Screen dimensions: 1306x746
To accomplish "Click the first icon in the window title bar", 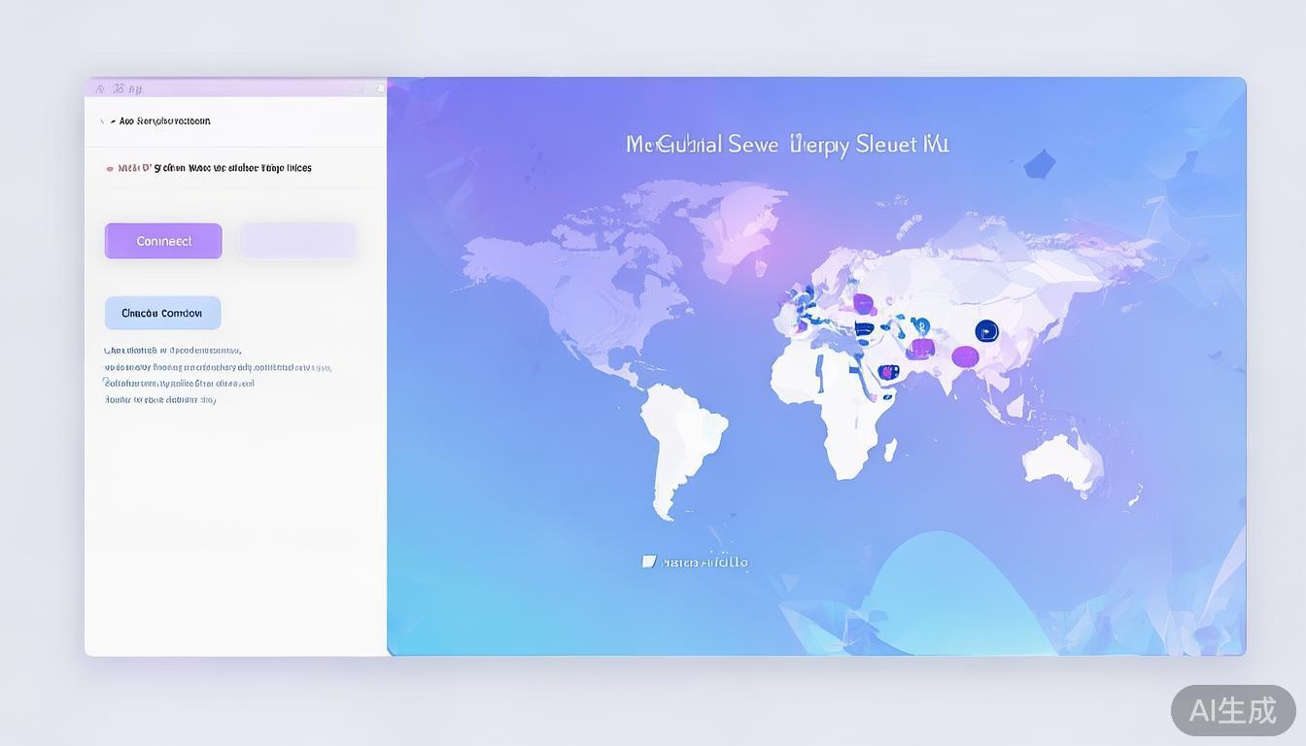I will (100, 89).
